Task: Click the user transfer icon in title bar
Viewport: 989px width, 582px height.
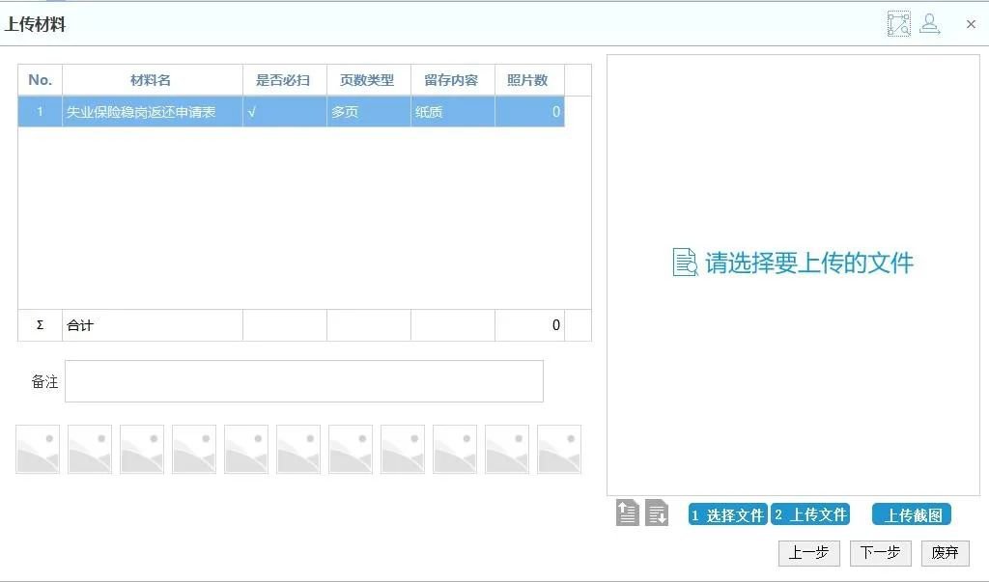Action: coord(930,24)
